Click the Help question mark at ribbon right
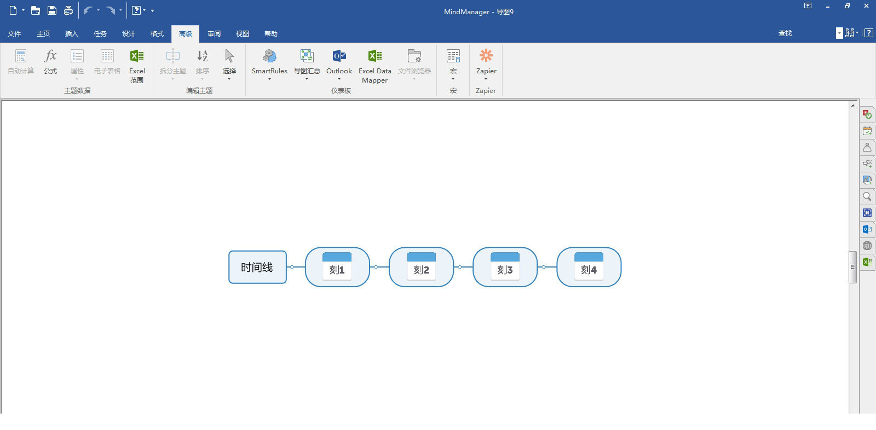 [x=868, y=33]
